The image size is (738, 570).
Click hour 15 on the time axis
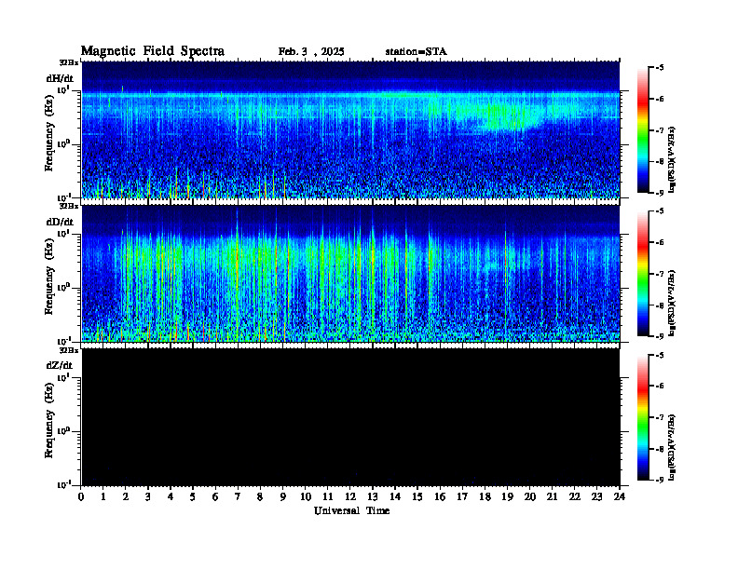point(417,496)
